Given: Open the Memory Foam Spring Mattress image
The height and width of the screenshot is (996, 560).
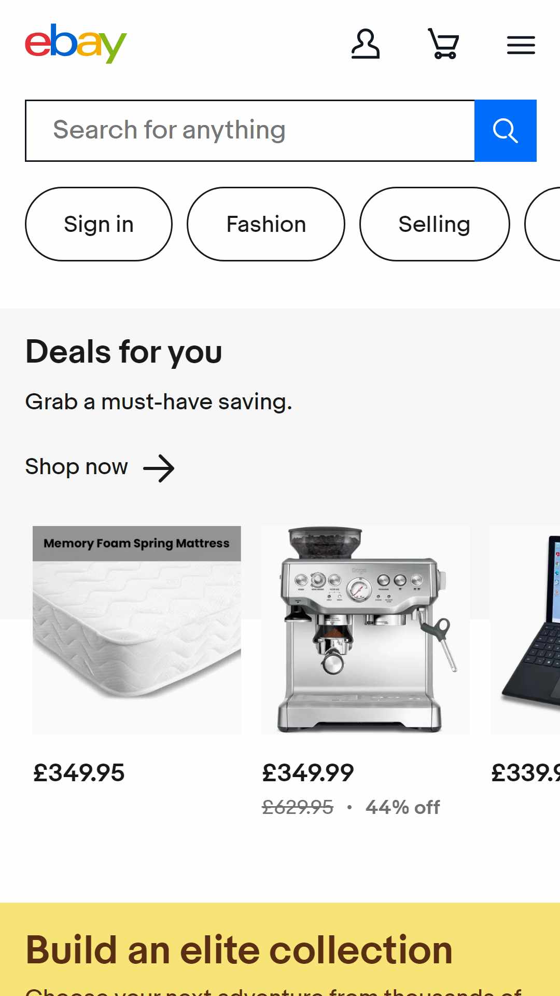Looking at the screenshot, I should (x=137, y=630).
